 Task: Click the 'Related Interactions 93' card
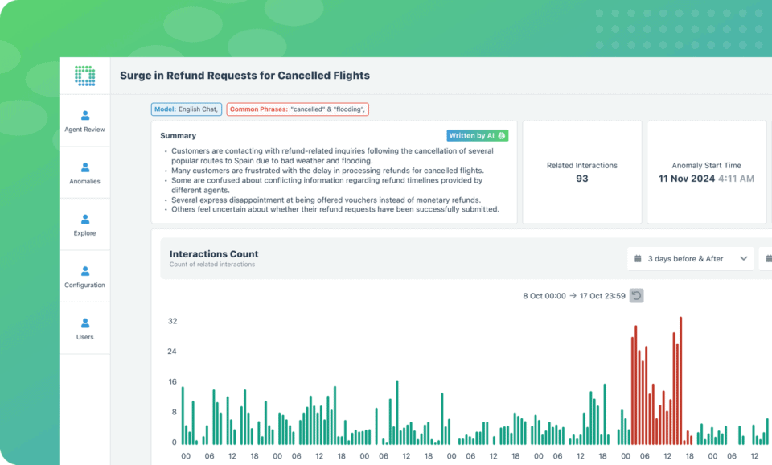(583, 171)
